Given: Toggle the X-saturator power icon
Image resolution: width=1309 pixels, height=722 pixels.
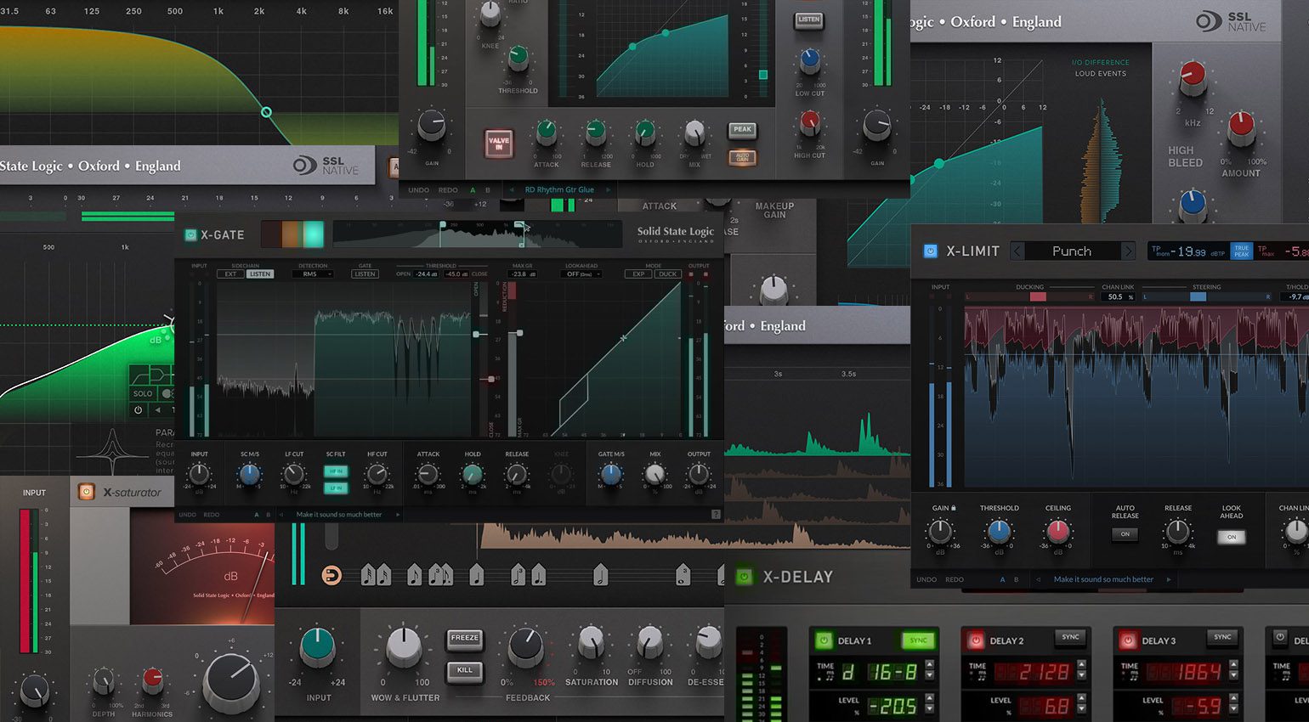Looking at the screenshot, I should pos(86,492).
